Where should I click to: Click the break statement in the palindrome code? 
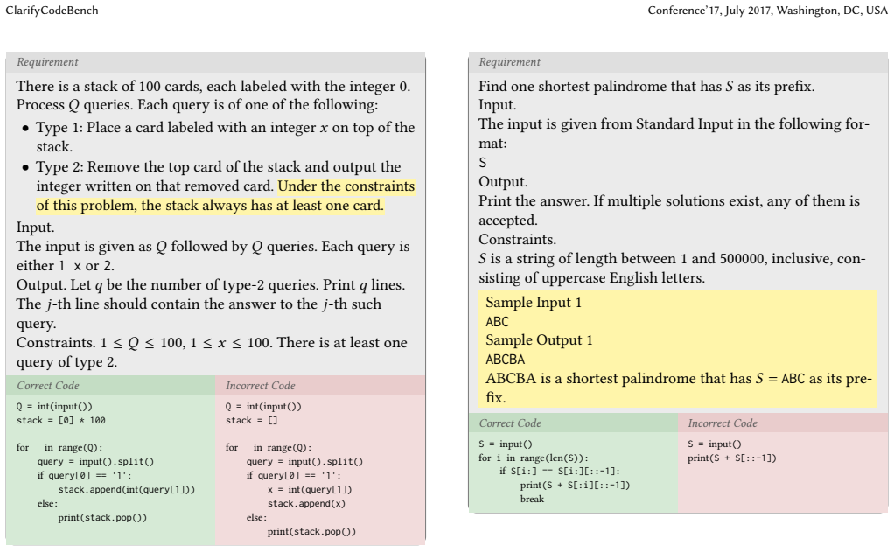pos(532,500)
